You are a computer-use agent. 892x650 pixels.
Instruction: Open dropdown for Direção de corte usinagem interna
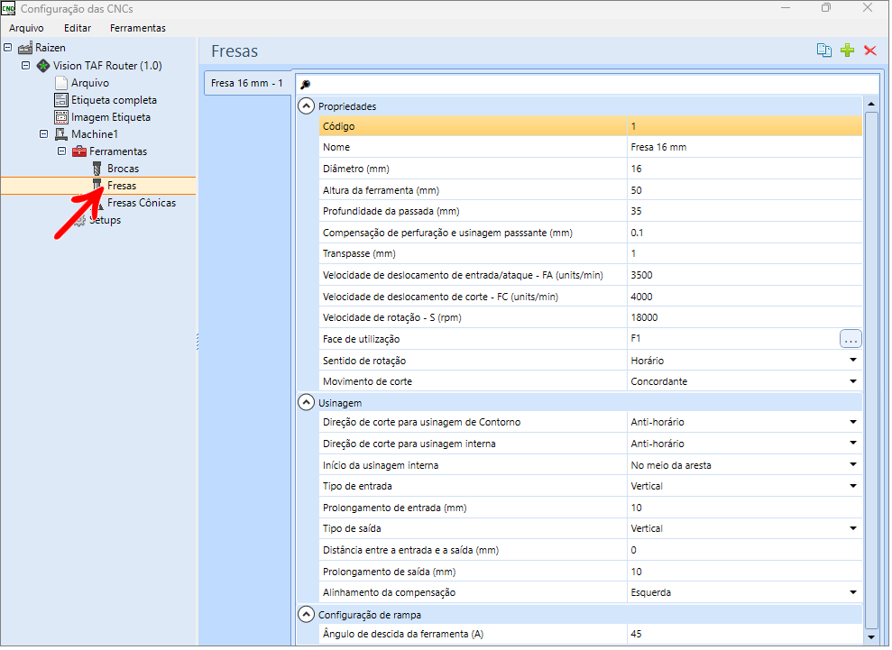(x=852, y=444)
